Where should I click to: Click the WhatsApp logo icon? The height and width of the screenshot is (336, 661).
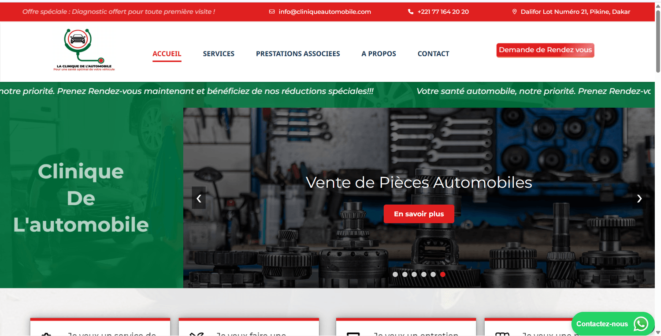coord(641,324)
